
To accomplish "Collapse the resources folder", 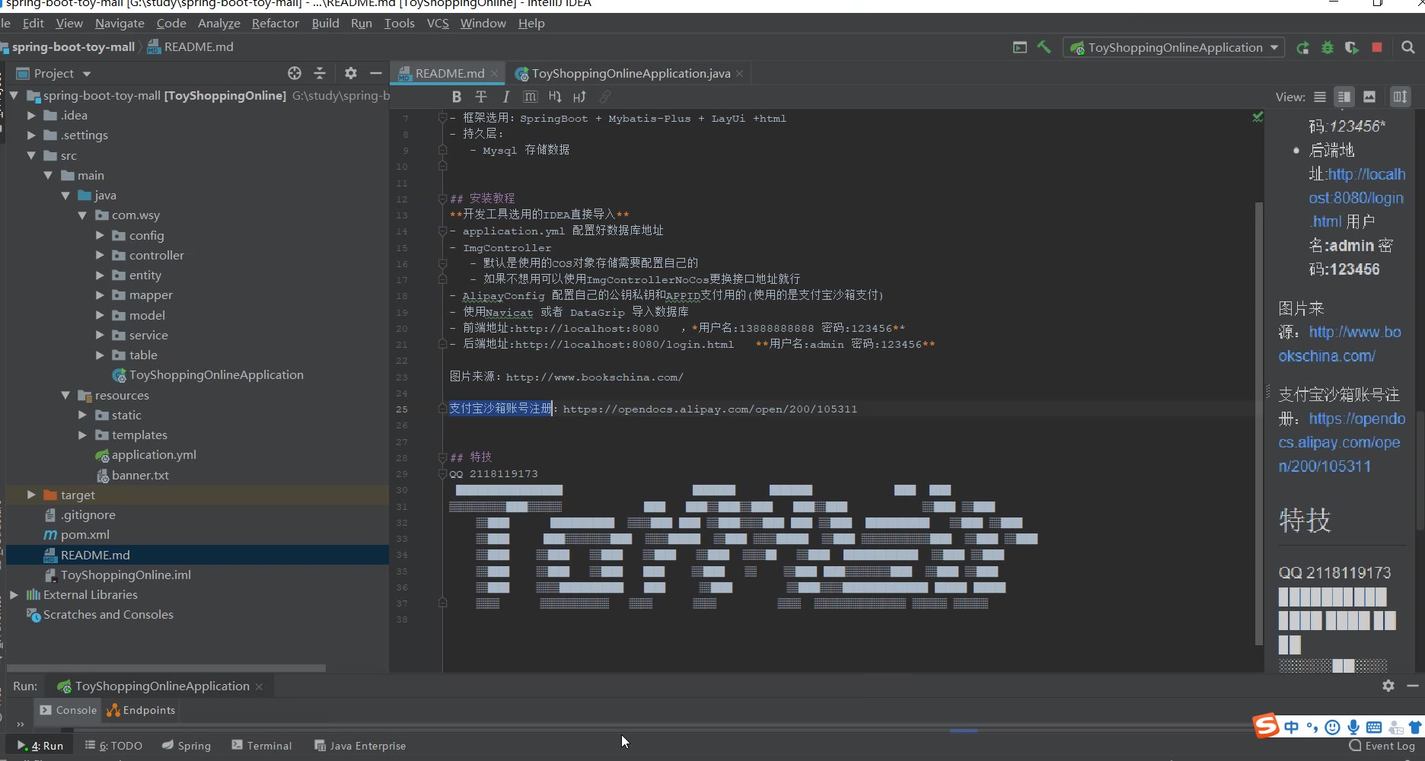I will (x=65, y=395).
